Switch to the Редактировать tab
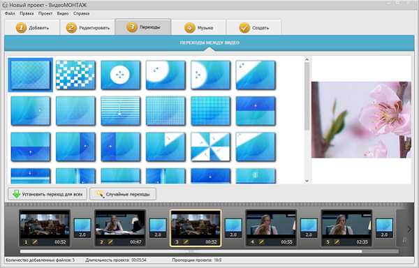This screenshot has height=268, width=419. (87, 27)
